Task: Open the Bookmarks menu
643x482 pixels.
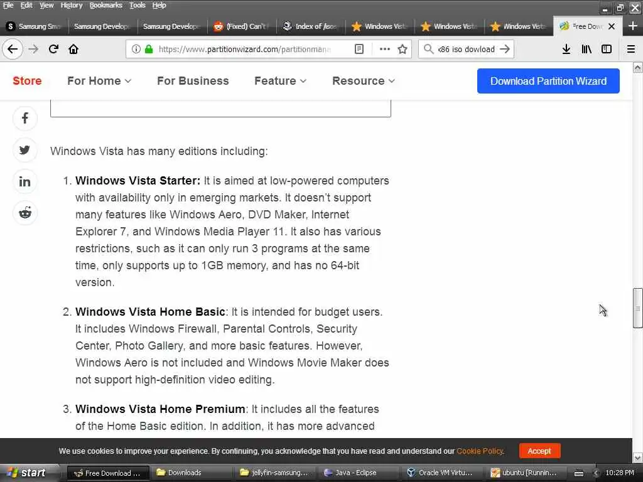Action: (105, 5)
